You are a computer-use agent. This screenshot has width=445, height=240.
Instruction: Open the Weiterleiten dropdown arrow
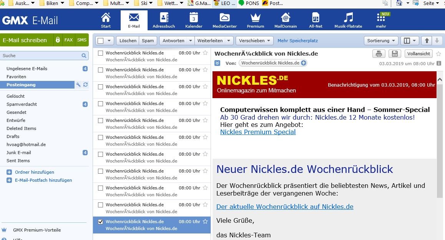tap(229, 41)
